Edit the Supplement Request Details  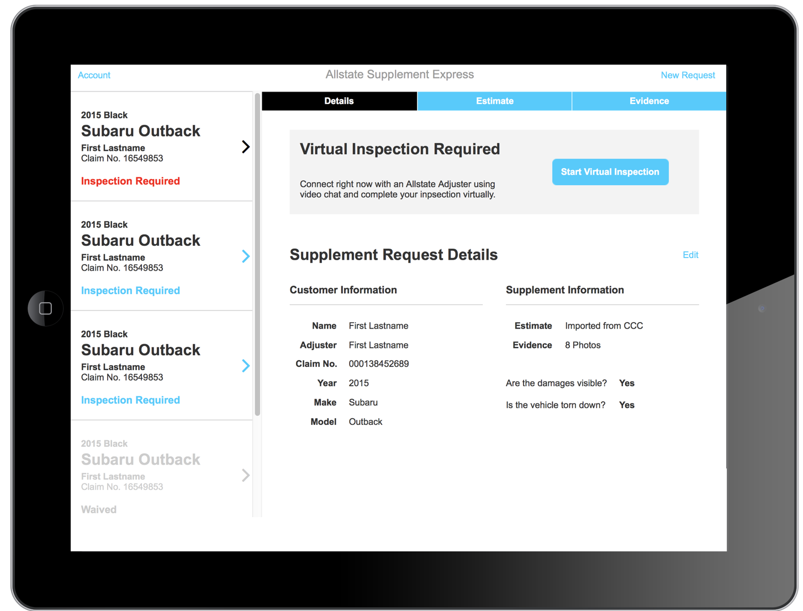690,255
